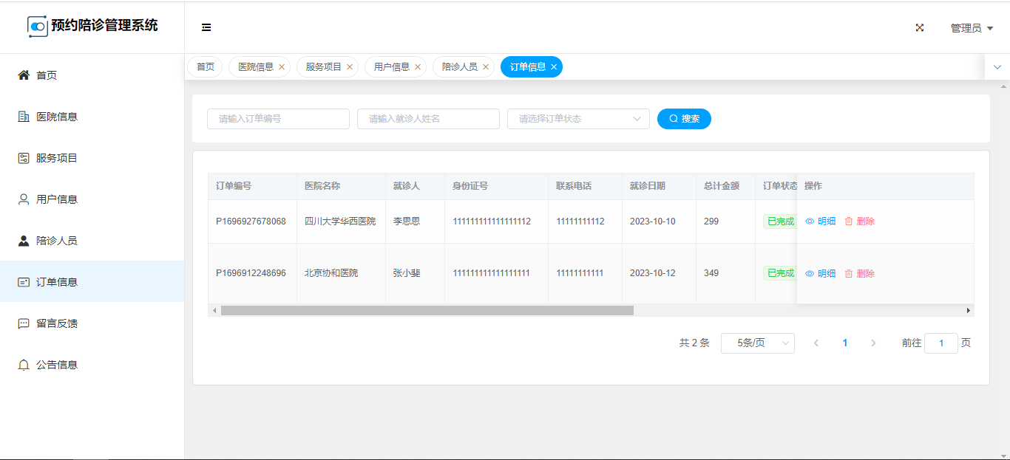Image resolution: width=1010 pixels, height=460 pixels.
Task: Open the 管理员 account dropdown
Action: click(x=971, y=28)
